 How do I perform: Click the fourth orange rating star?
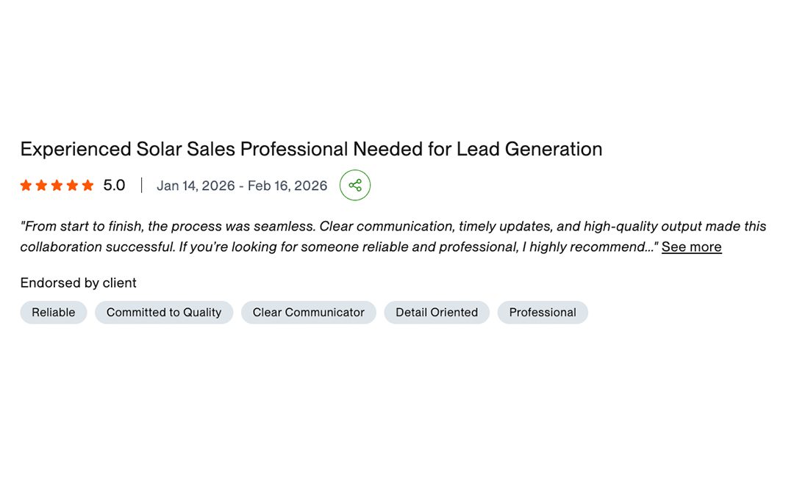tap(72, 186)
